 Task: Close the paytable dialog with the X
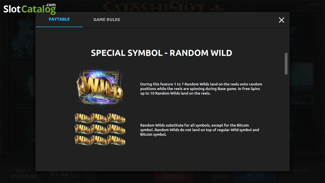(281, 20)
